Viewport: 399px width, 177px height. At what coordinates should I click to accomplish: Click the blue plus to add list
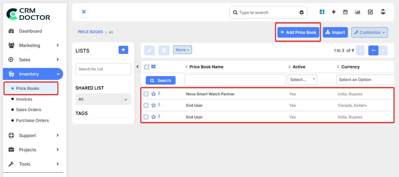pyautogui.click(x=123, y=50)
